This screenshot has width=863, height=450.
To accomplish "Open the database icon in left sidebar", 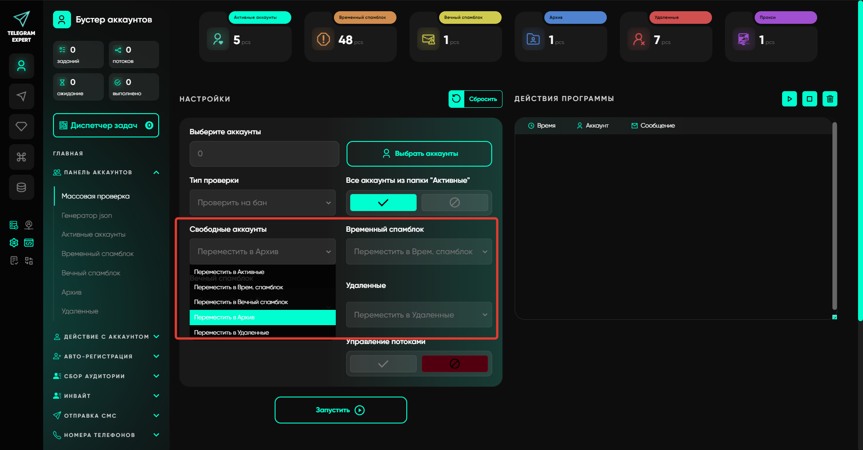I will (x=21, y=187).
